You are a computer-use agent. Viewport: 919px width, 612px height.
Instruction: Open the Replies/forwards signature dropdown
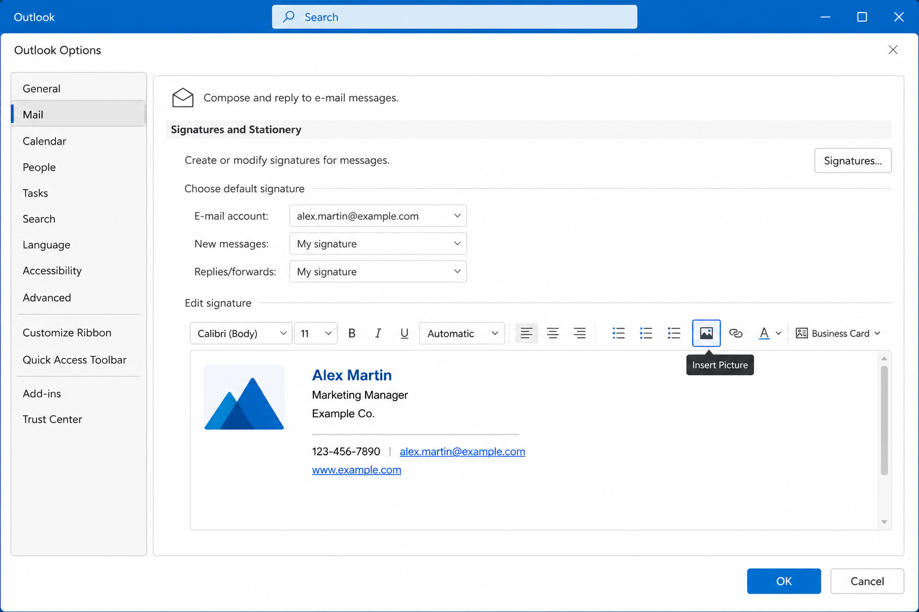(x=378, y=272)
